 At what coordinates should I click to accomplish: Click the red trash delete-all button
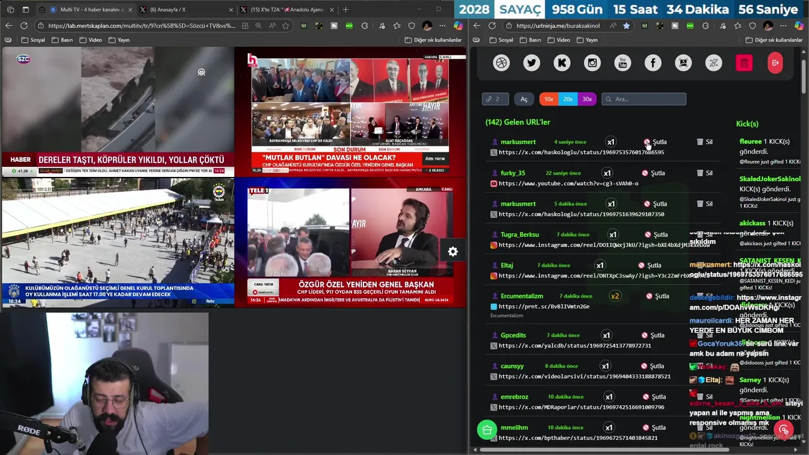pyautogui.click(x=744, y=63)
